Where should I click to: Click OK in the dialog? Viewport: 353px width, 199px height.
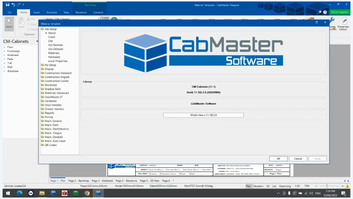pos(278,159)
